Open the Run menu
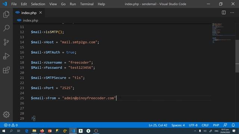Image resolution: width=239 pixels, height=134 pixels. click(73, 4)
